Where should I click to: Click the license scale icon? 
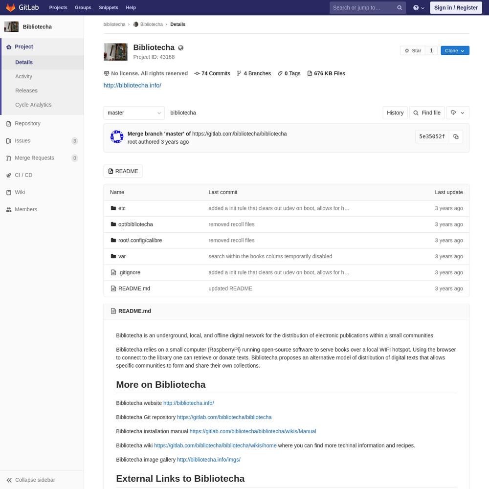[106, 74]
